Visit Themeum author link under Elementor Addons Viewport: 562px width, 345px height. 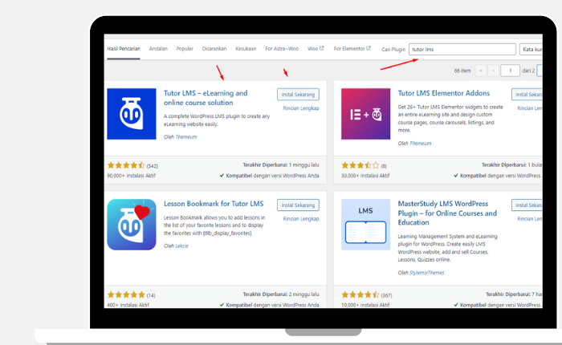[x=420, y=144]
